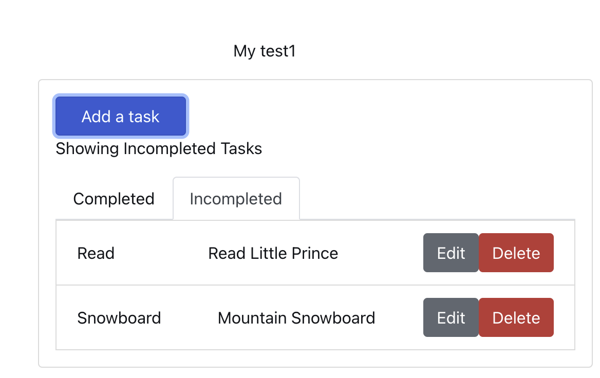Click the Add a task button
The width and height of the screenshot is (600, 378).
(x=120, y=117)
